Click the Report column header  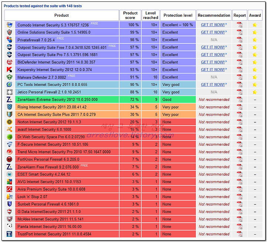[240, 15]
